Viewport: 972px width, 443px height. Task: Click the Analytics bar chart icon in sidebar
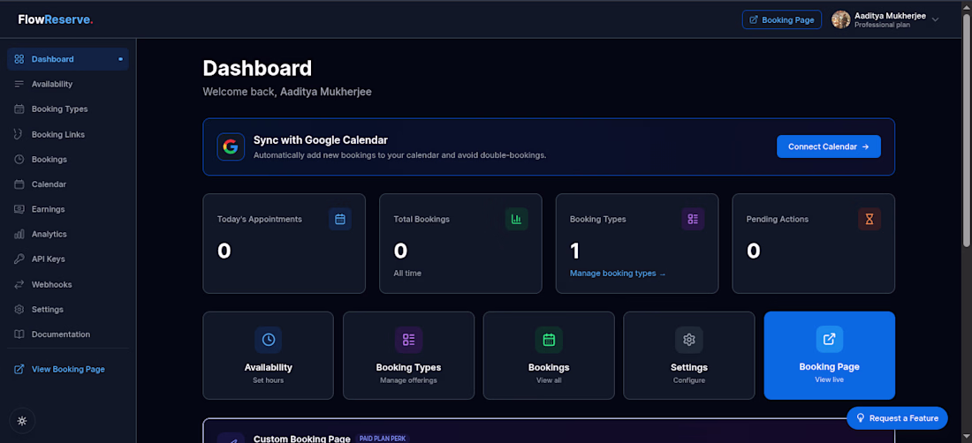click(x=19, y=234)
